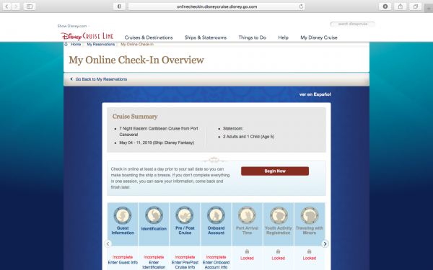Open the Safari share button

[x=400, y=6]
